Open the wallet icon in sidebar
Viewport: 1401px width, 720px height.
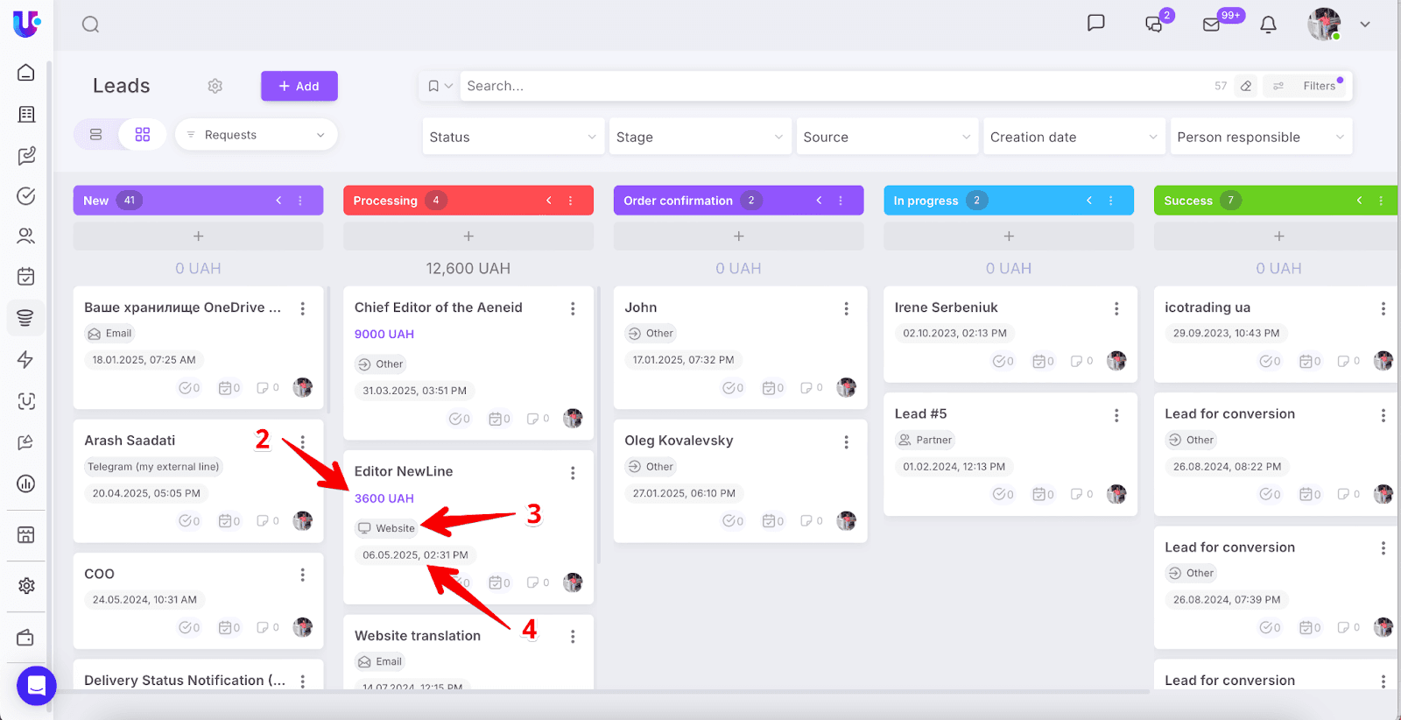(26, 638)
